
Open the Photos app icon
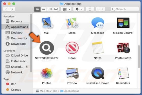click(47, 73)
